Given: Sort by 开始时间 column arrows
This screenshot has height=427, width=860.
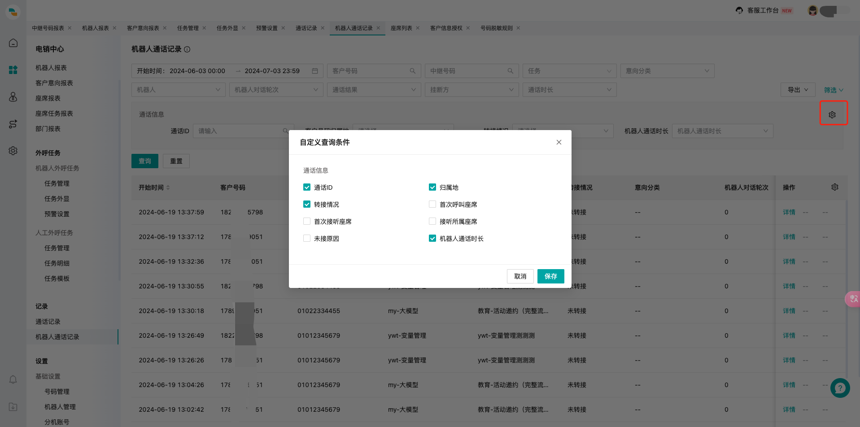Looking at the screenshot, I should (168, 187).
